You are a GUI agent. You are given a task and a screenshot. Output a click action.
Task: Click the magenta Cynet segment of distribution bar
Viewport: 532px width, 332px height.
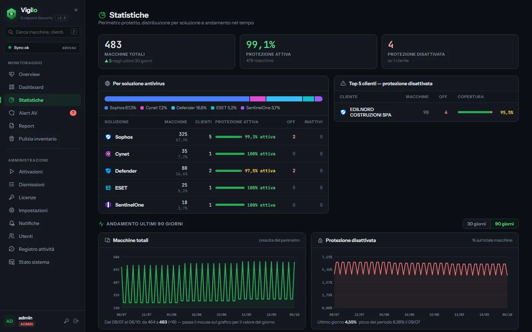point(258,99)
